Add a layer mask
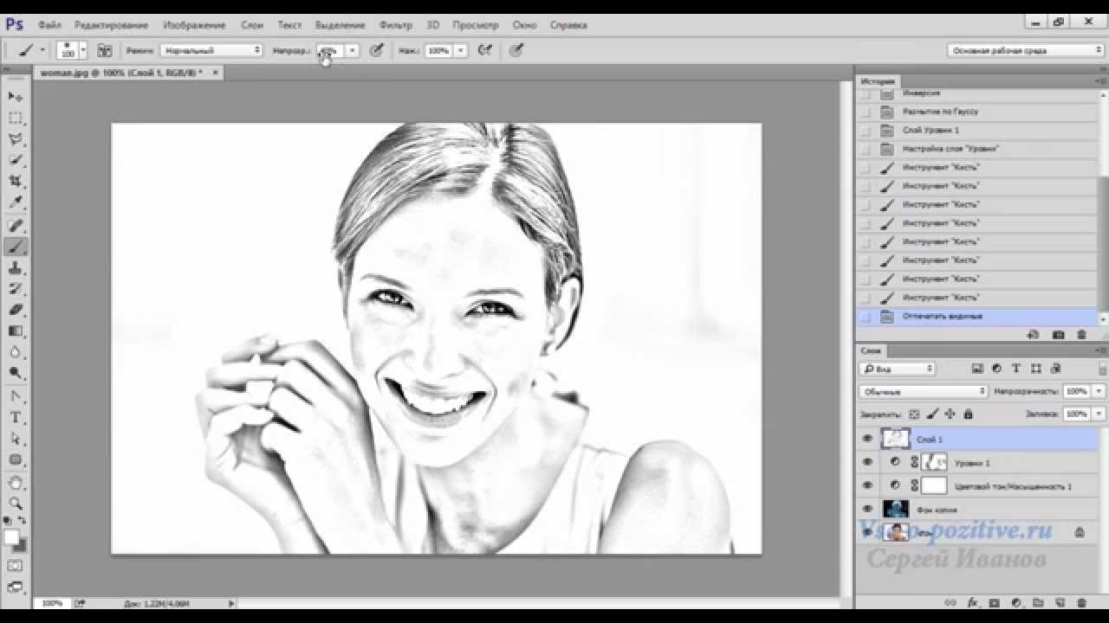 click(994, 602)
